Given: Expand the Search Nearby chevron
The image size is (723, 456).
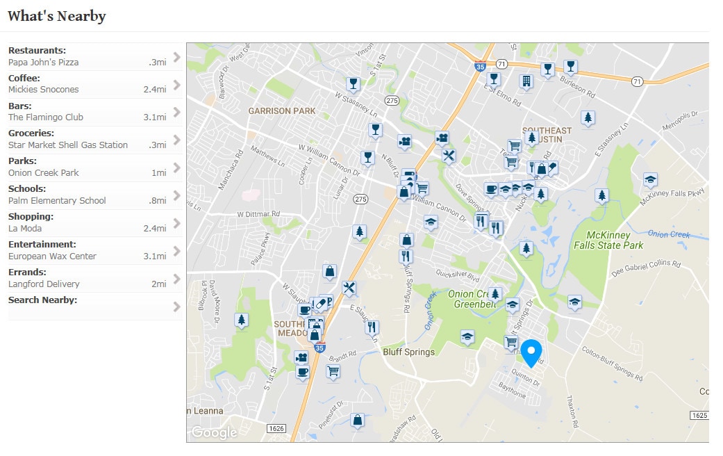Looking at the screenshot, I should tap(176, 307).
